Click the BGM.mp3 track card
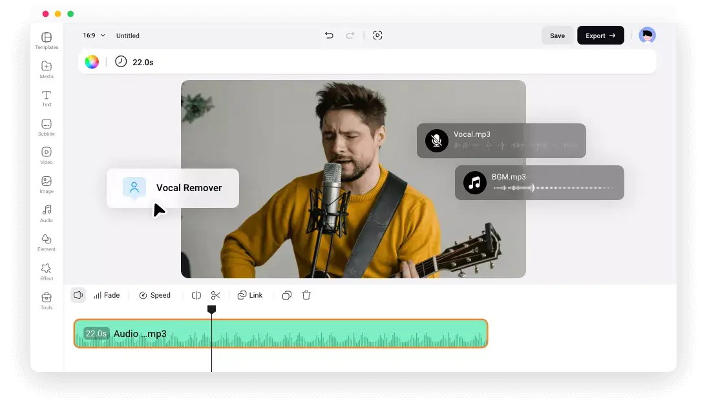 pyautogui.click(x=539, y=183)
